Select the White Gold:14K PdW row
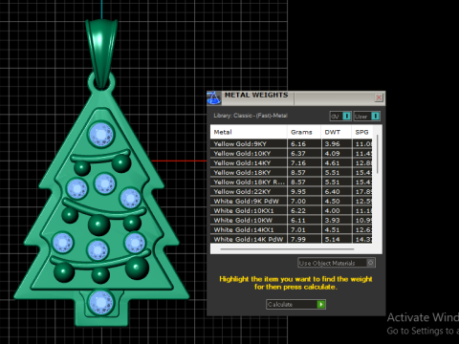 [x=291, y=239]
